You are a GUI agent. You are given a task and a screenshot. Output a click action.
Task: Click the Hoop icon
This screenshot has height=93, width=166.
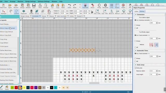click(x=99, y=6)
